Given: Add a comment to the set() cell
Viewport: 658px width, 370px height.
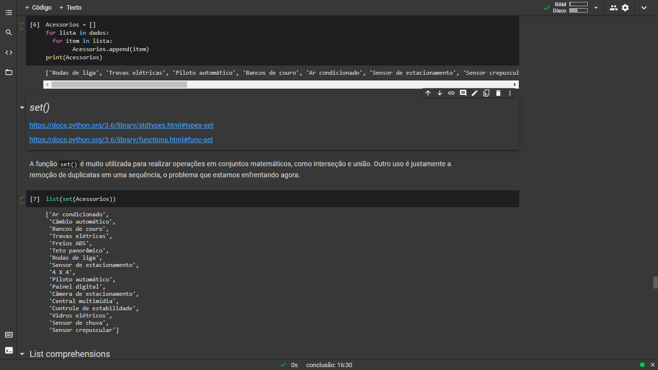Looking at the screenshot, I should click(463, 93).
